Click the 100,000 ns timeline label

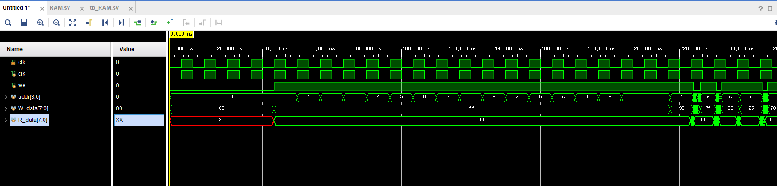click(416, 48)
